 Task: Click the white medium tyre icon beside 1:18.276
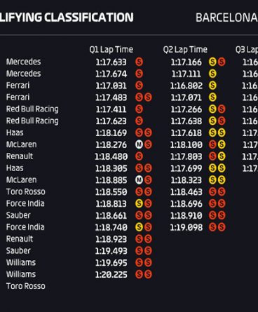point(139,144)
